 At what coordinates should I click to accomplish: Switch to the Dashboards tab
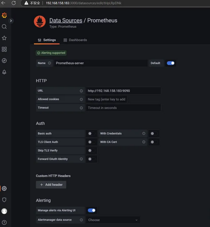75,40
